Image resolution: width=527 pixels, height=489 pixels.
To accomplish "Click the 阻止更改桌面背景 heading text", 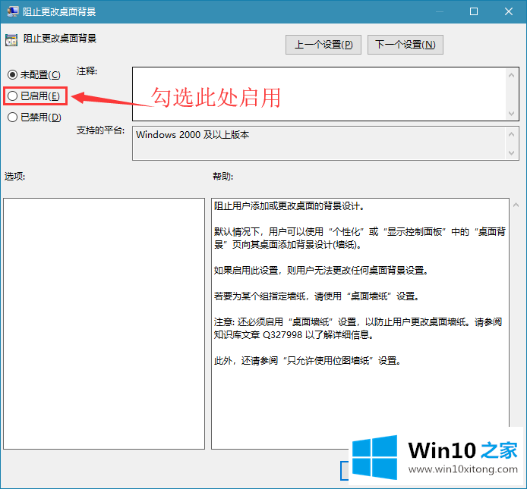I will (x=60, y=38).
